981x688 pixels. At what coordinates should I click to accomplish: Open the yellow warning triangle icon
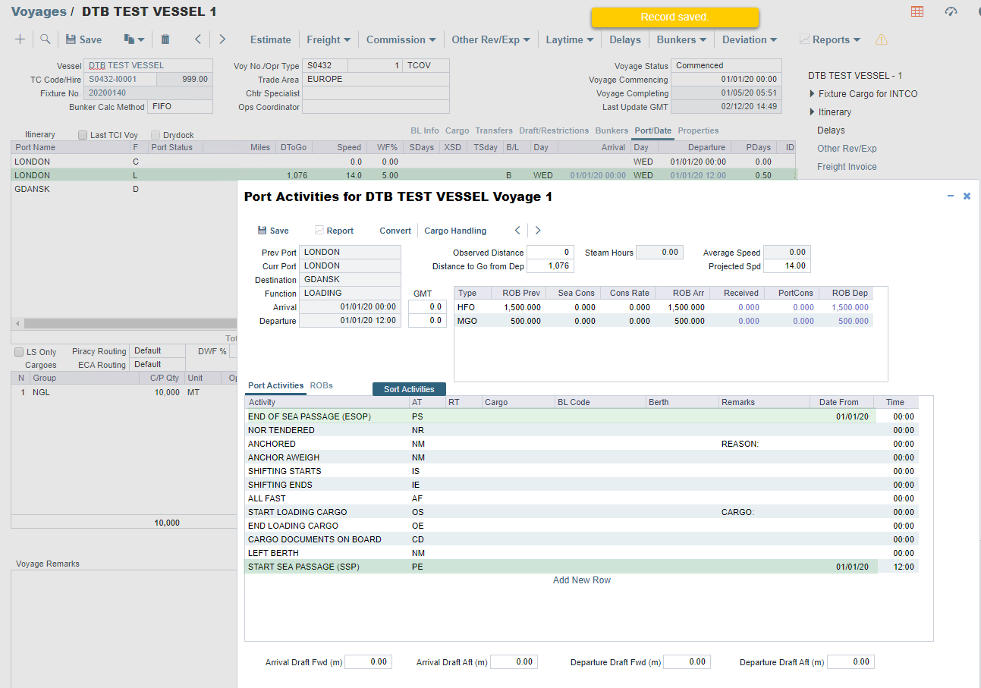tap(881, 40)
